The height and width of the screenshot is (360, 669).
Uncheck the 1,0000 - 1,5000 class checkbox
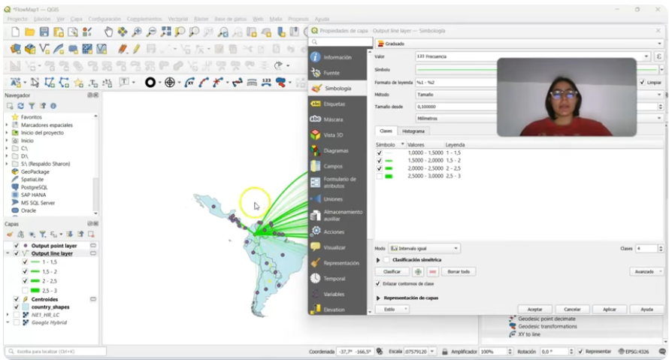380,153
